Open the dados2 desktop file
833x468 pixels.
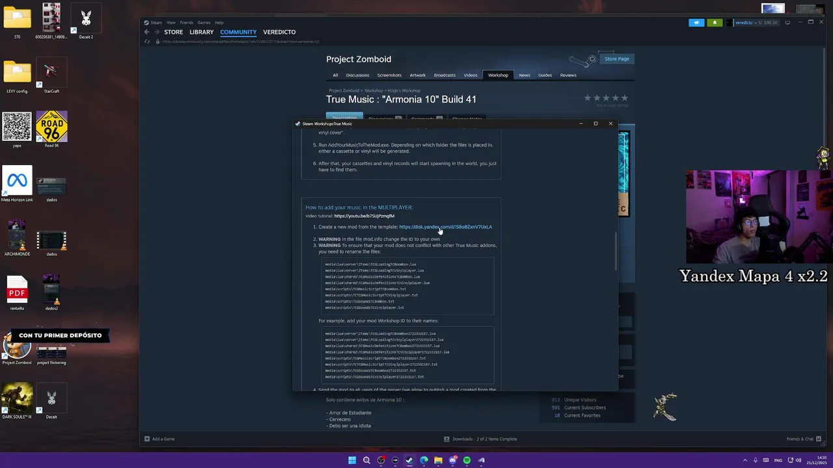[x=51, y=293]
